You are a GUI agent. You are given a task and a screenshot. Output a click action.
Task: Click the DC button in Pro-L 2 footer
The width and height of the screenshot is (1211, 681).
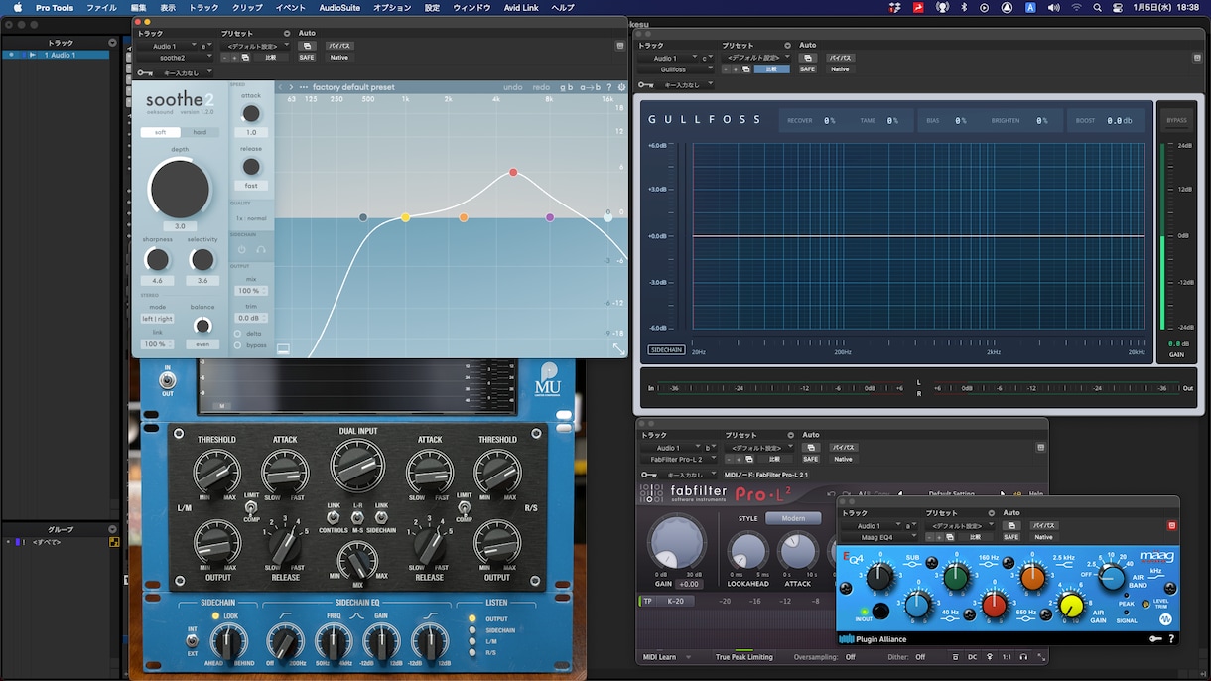[972, 657]
